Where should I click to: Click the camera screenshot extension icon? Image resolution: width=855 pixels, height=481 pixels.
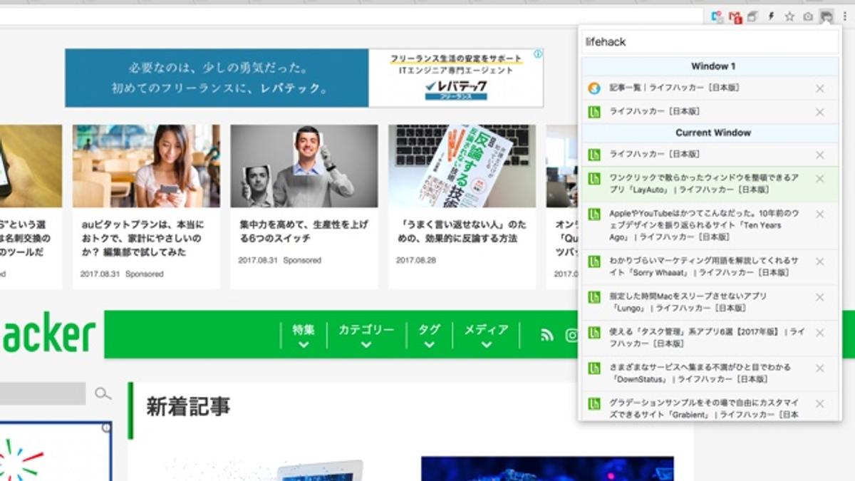(x=808, y=16)
